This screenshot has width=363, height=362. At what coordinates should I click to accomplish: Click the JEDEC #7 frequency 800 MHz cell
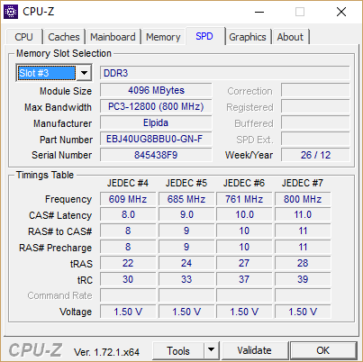point(303,199)
